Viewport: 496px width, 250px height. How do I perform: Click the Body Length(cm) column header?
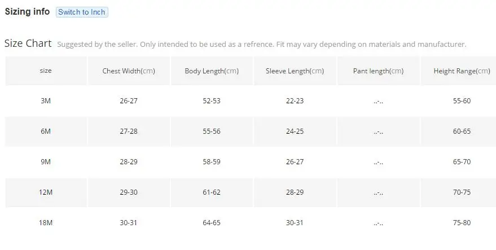212,71
